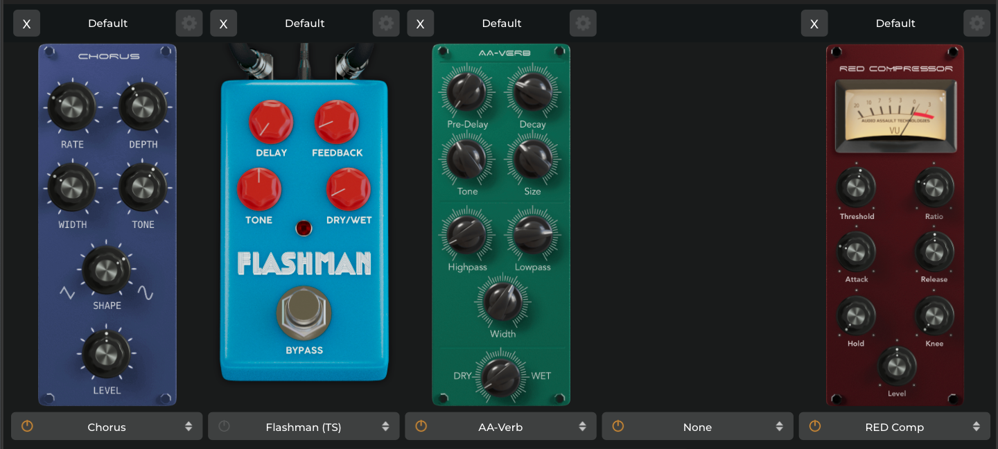Click the VU meter on RED Compressor

pos(895,114)
